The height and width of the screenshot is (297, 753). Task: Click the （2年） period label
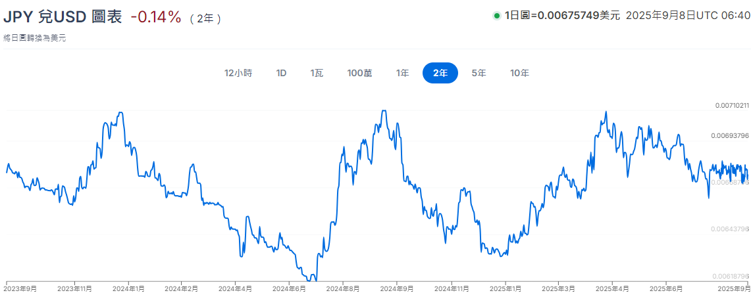click(205, 18)
